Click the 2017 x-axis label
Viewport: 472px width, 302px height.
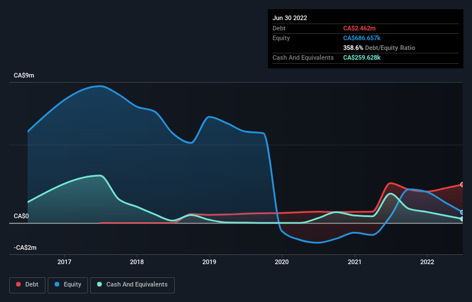[x=64, y=262]
